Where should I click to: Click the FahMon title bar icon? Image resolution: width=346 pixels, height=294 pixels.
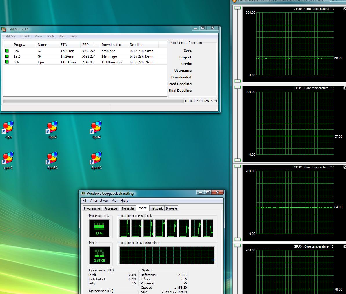point(4,29)
